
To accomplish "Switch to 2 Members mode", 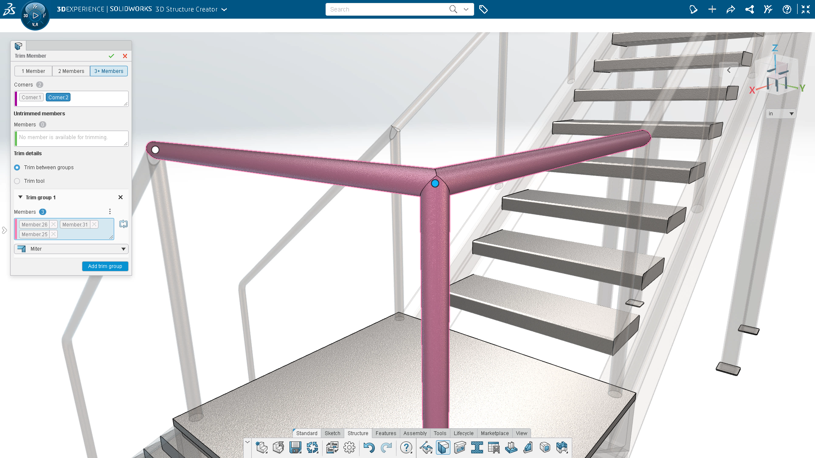I will 71,71.
